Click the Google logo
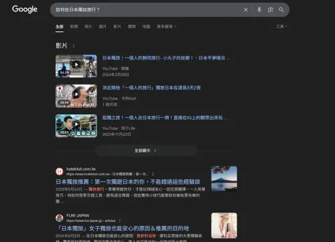Image resolution: width=335 pixels, height=242 pixels. (x=25, y=9)
